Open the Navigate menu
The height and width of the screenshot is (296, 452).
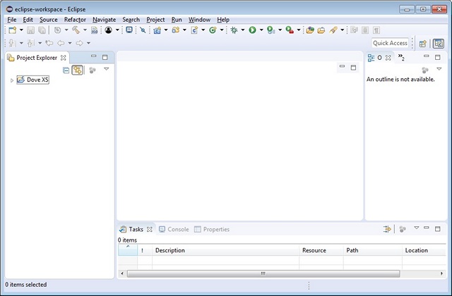(x=104, y=20)
